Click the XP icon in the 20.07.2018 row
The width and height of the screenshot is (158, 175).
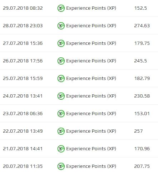click(x=61, y=166)
